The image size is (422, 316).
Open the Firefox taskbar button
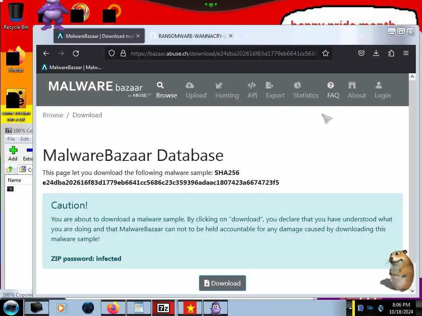113,308
